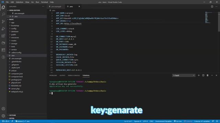This screenshot has width=220, height=123.
Task: Open the README.md file
Action: click(16, 86)
